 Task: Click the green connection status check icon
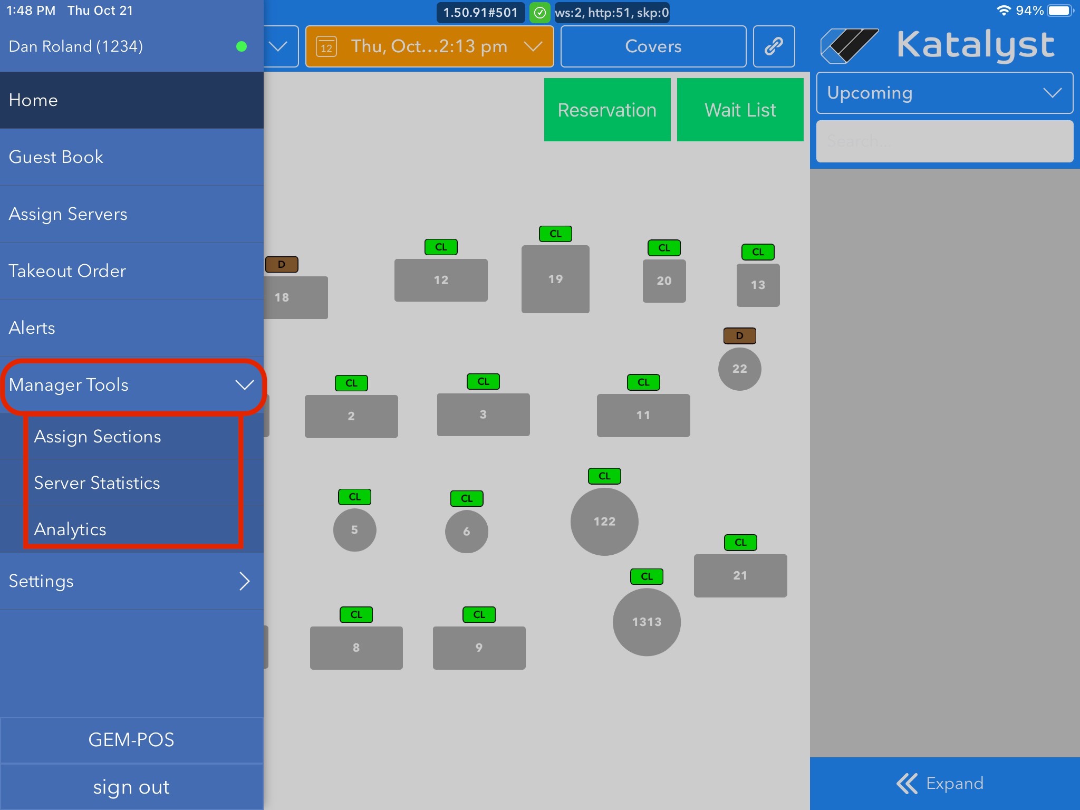click(539, 13)
